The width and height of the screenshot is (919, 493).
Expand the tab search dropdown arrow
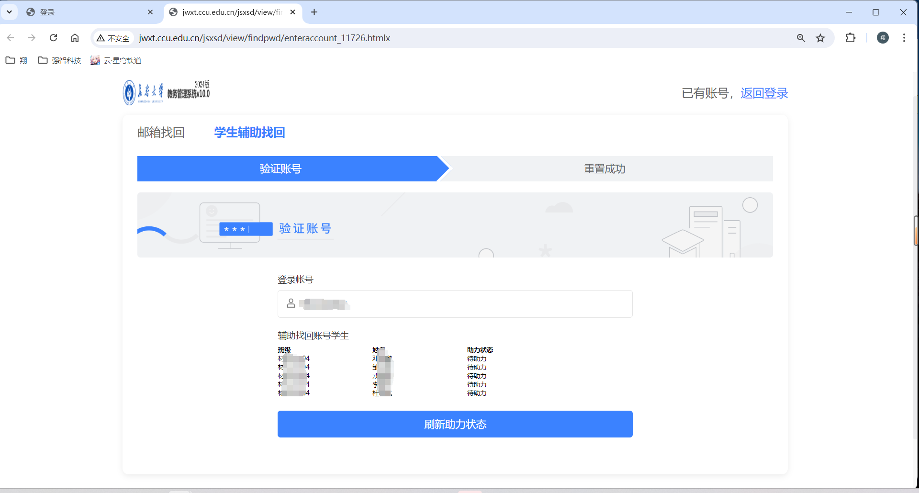(x=9, y=12)
